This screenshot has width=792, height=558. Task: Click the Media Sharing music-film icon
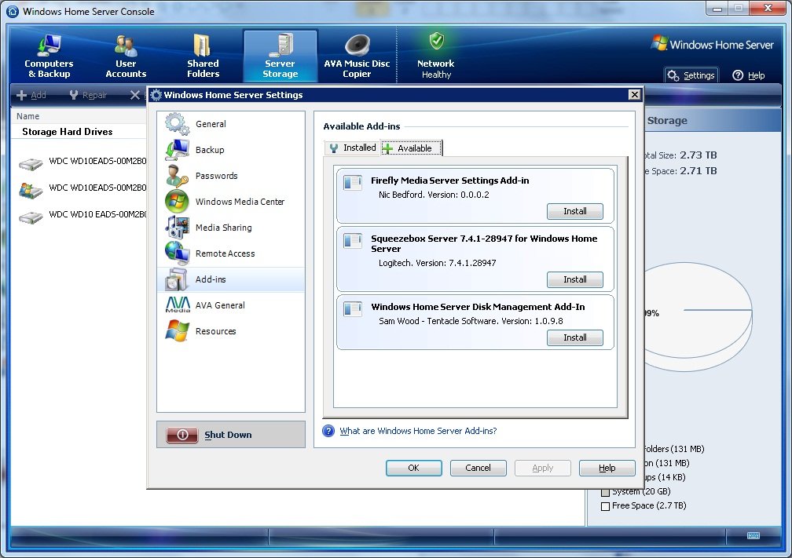[178, 227]
